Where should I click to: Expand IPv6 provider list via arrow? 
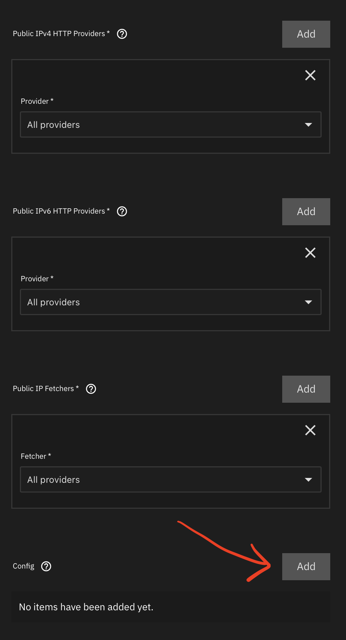(x=308, y=302)
